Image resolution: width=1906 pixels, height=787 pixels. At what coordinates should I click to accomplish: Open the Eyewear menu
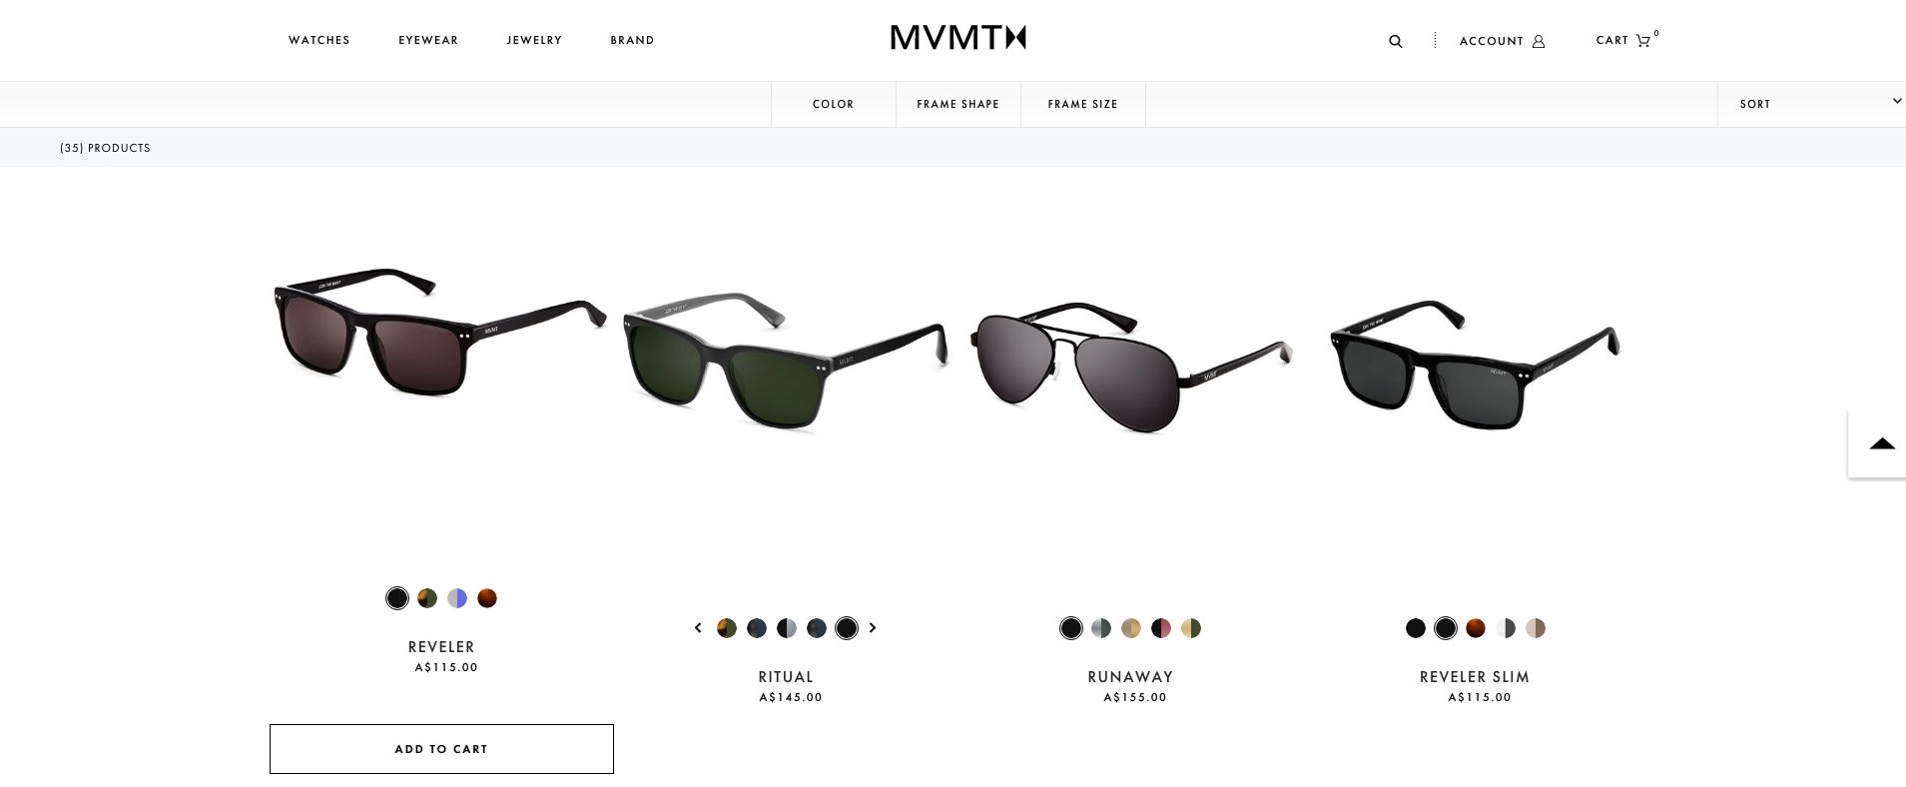pos(428,40)
